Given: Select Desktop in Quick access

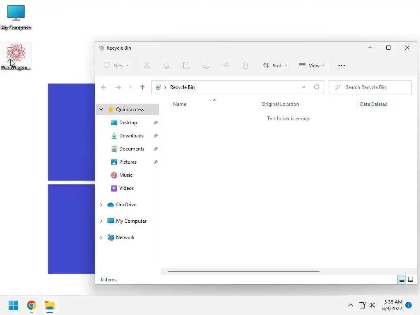Looking at the screenshot, I should 128,123.
